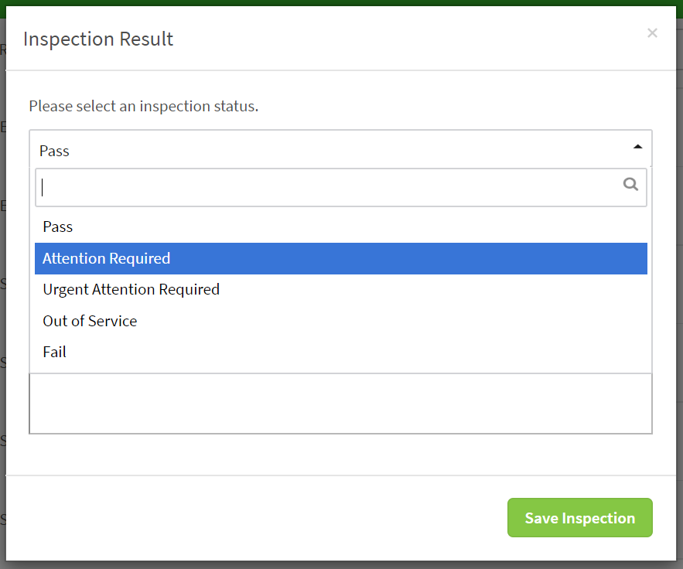
Task: Click the magnifying glass in the search box
Action: 630,186
